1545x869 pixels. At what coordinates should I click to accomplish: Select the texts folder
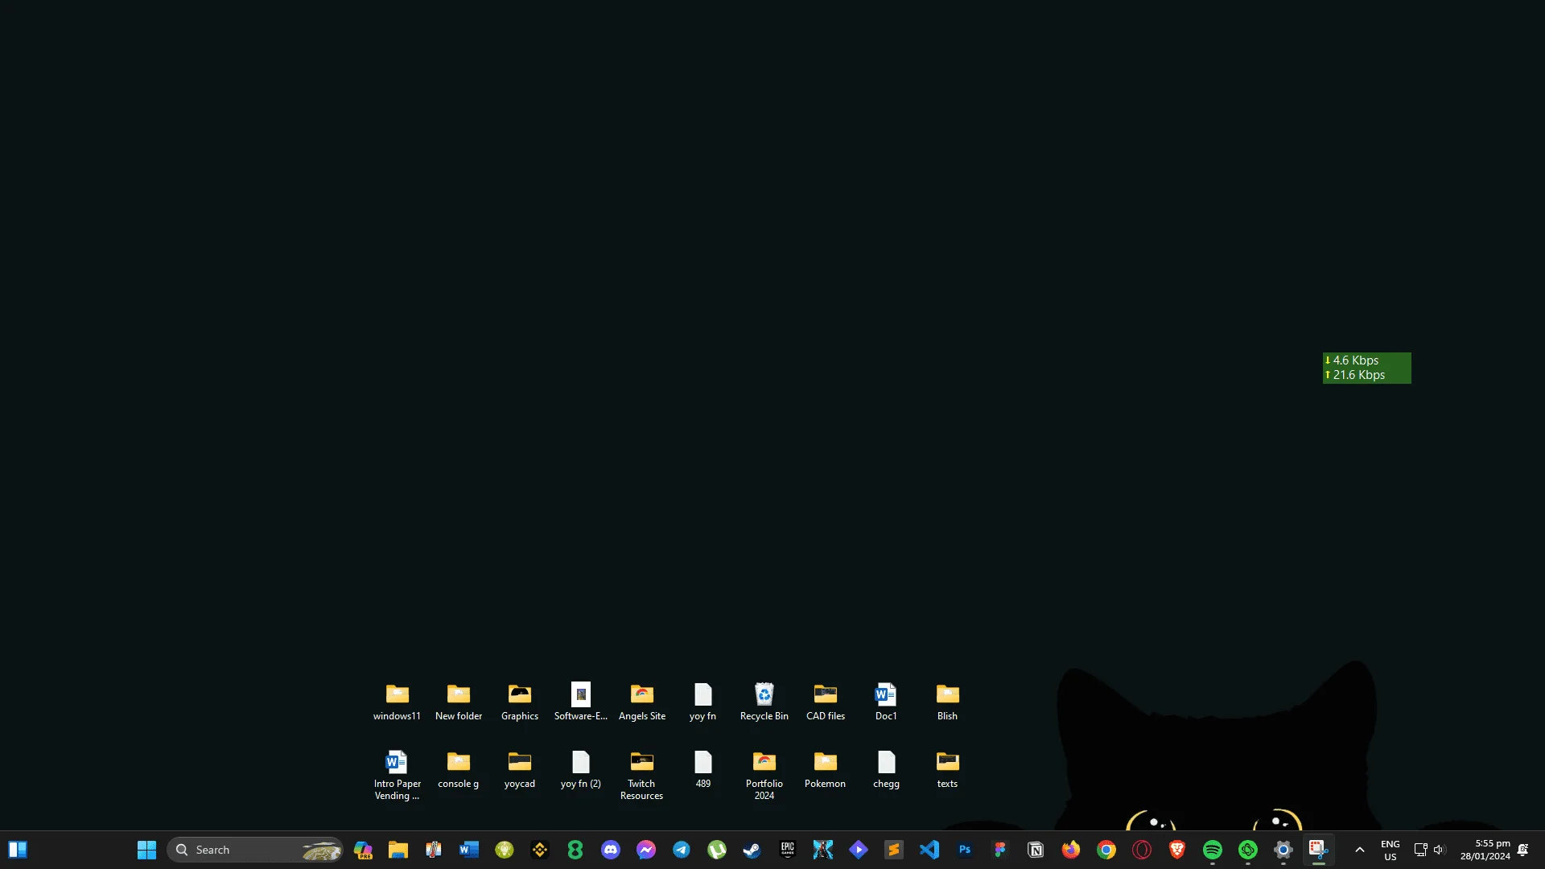[x=948, y=769]
